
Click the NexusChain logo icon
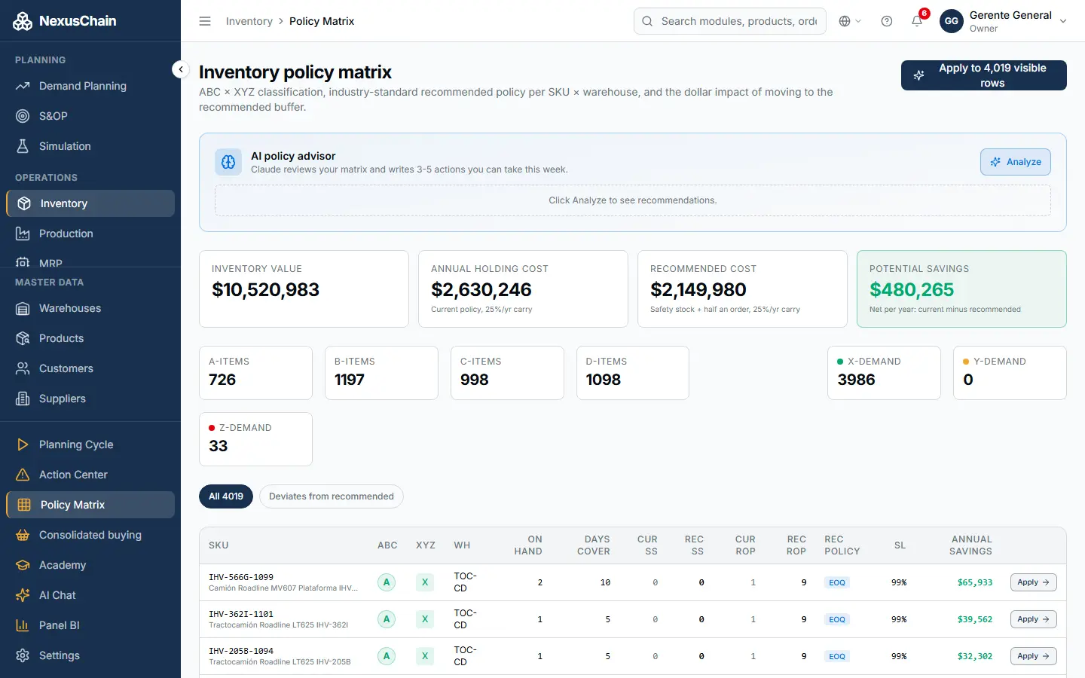[23, 21]
